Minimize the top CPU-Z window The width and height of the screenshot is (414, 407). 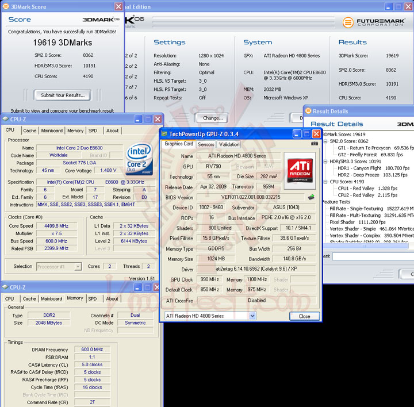tap(138, 120)
